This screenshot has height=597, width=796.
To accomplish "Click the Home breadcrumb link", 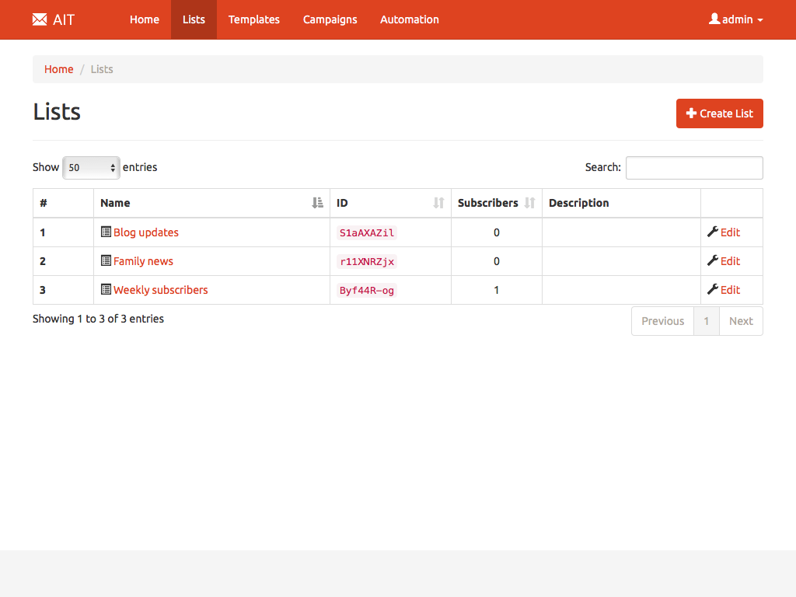I will click(58, 69).
